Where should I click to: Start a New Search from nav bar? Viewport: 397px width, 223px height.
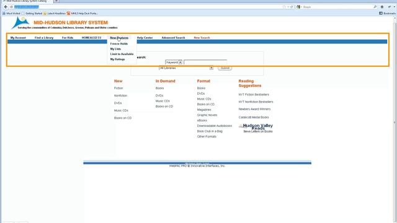click(x=202, y=38)
